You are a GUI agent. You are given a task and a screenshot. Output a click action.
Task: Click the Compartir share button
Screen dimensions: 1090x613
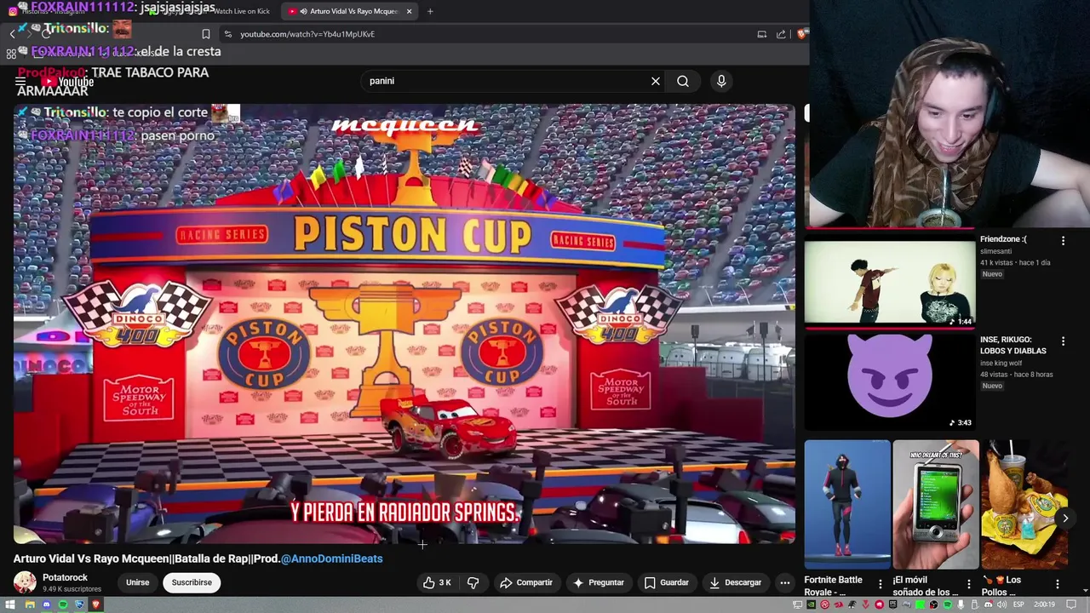tap(526, 582)
